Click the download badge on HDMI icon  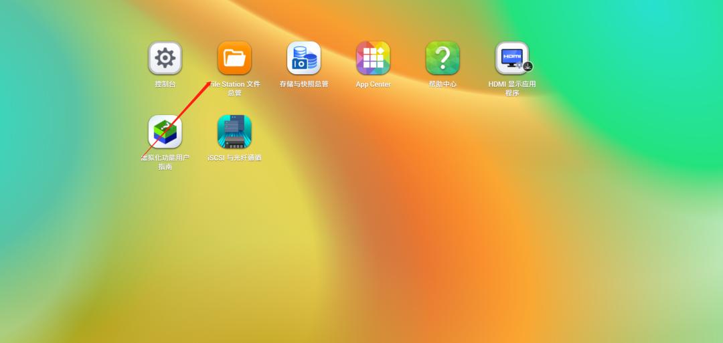(528, 67)
